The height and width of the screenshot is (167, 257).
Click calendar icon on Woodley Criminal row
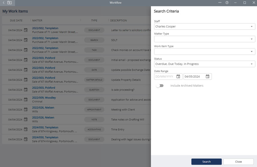click(26, 100)
